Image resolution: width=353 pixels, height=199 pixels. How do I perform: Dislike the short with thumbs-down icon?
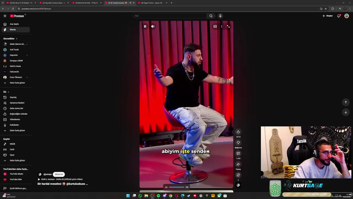click(238, 143)
